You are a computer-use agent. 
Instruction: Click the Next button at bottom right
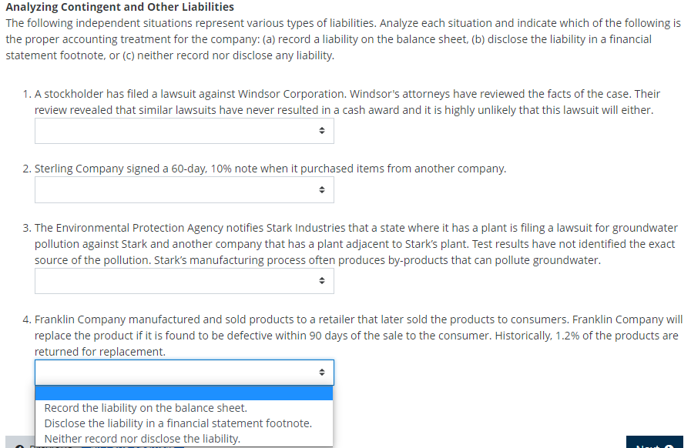click(x=654, y=443)
